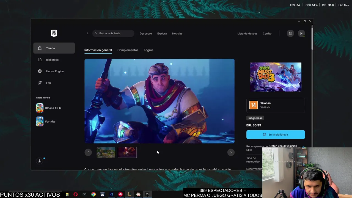The height and width of the screenshot is (198, 352).
Task: Show next media with right carousel arrow
Action: (231, 152)
